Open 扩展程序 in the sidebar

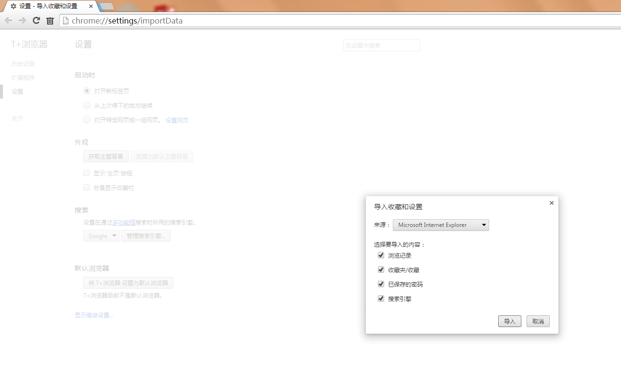coord(23,77)
